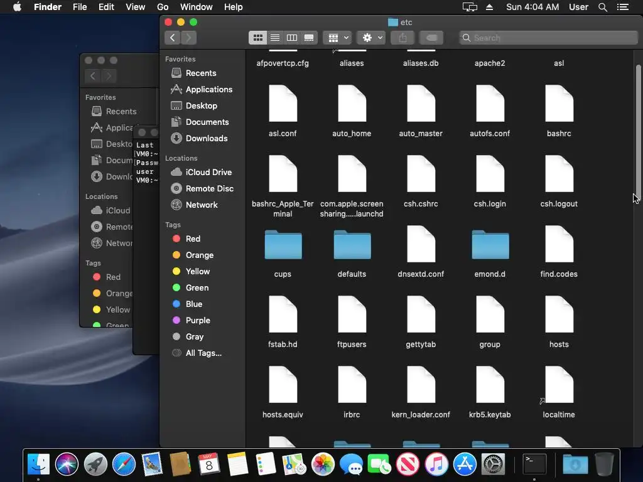Open the Trash in the Dock
The image size is (643, 482).
[x=604, y=464]
